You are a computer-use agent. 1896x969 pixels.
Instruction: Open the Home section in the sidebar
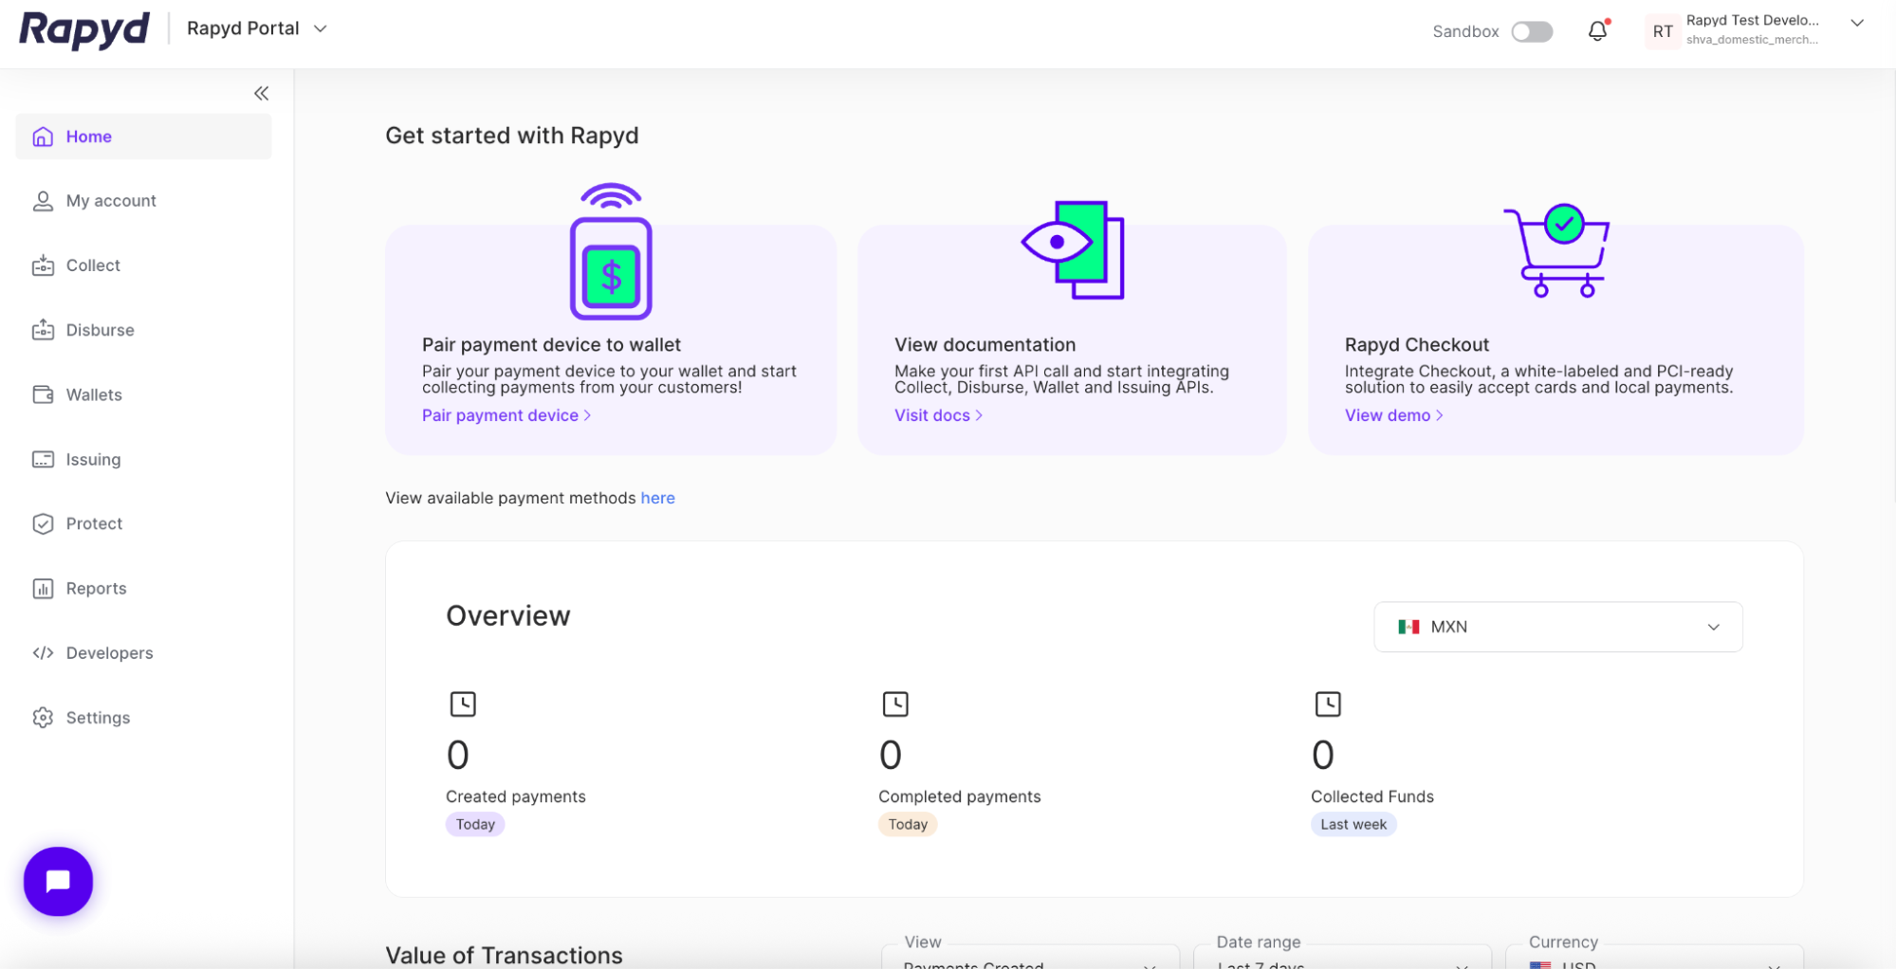tap(88, 136)
